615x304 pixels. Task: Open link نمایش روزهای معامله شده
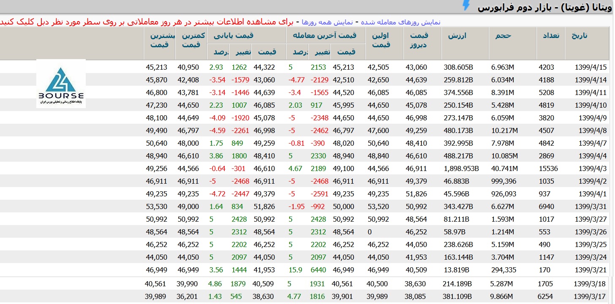click(x=401, y=22)
